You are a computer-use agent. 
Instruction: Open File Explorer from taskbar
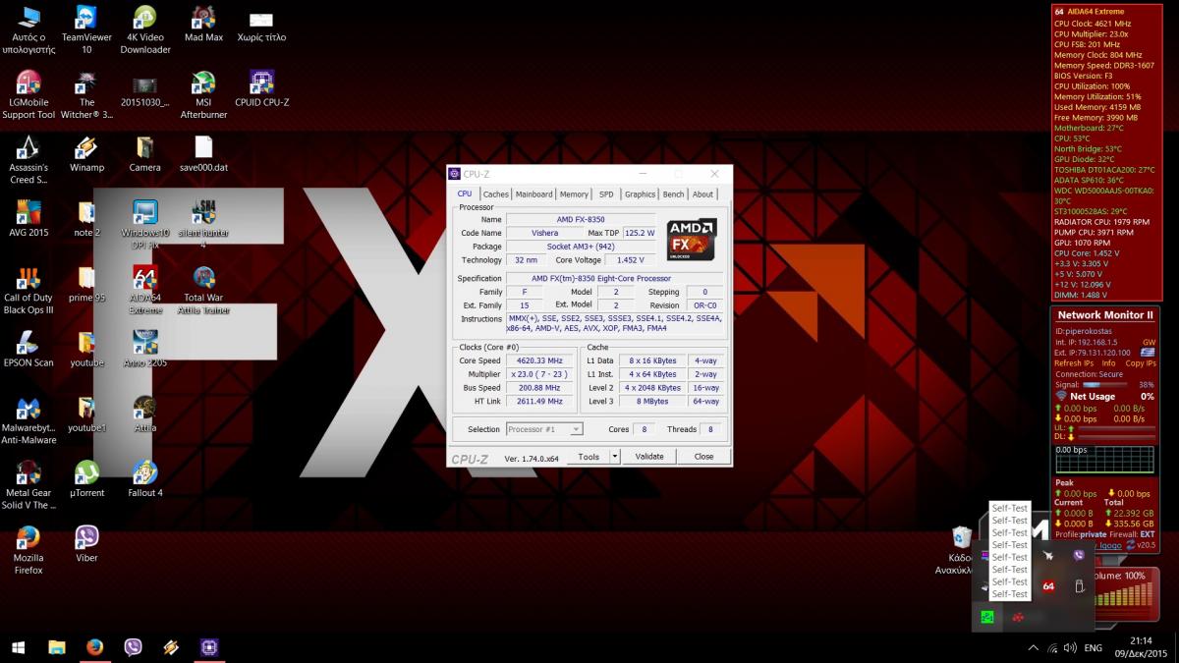pos(56,647)
